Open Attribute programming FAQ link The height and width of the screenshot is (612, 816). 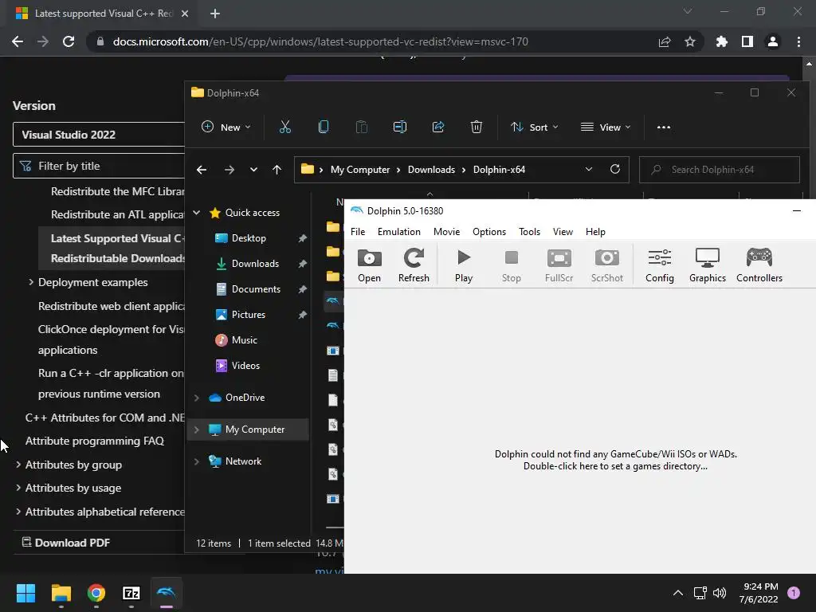click(x=95, y=441)
